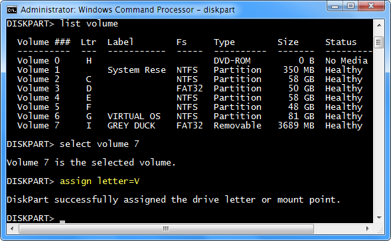Click the Volume 0 DVD-ROM row
The height and width of the screenshot is (241, 391).
pyautogui.click(x=192, y=61)
